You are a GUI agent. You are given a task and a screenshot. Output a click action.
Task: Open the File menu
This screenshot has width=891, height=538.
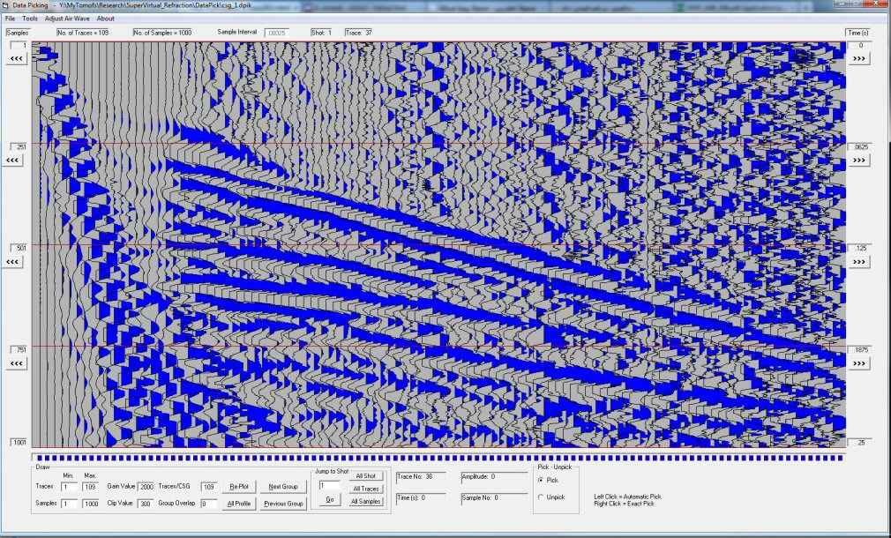click(10, 18)
